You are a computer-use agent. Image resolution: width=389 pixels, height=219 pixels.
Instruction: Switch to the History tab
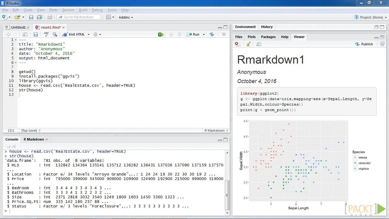click(267, 27)
